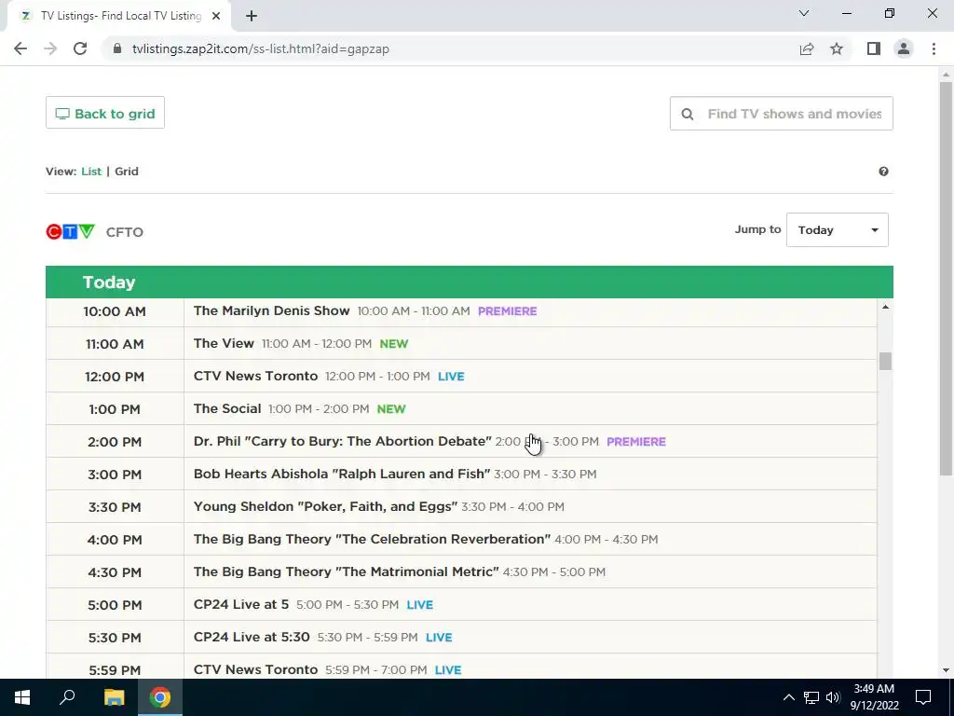Image resolution: width=954 pixels, height=716 pixels.
Task: Open the browser side panel icon
Action: pos(874,48)
